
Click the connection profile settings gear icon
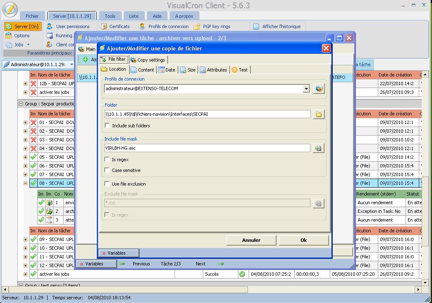(318, 89)
